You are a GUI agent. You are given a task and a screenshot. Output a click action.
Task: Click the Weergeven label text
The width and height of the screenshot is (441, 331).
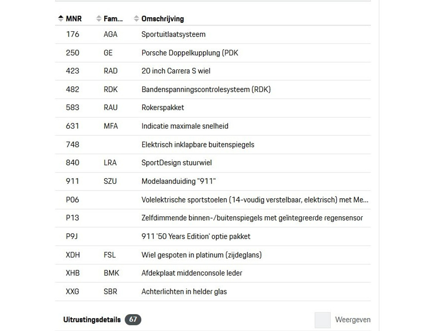tap(353, 320)
